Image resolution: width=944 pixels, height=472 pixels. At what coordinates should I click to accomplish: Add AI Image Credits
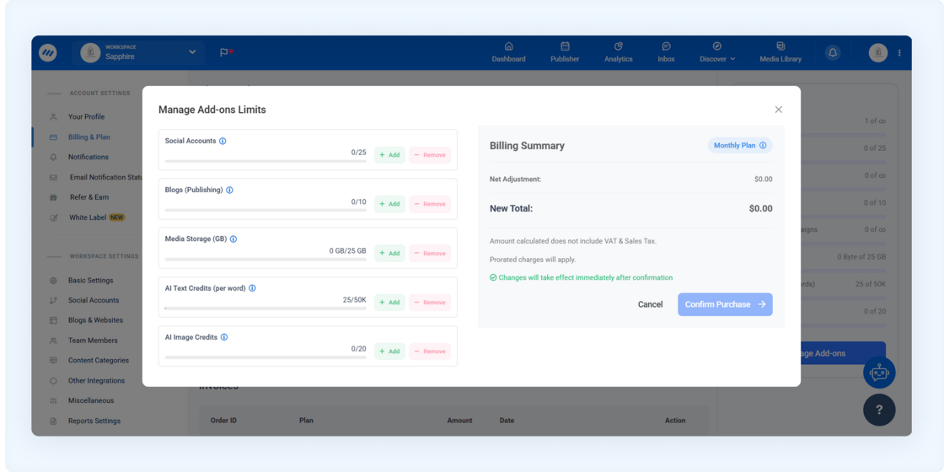pyautogui.click(x=389, y=351)
